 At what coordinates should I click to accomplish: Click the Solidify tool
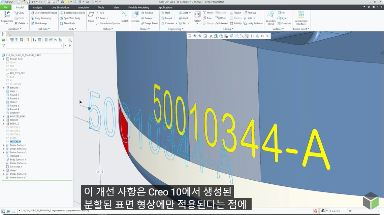(235, 24)
